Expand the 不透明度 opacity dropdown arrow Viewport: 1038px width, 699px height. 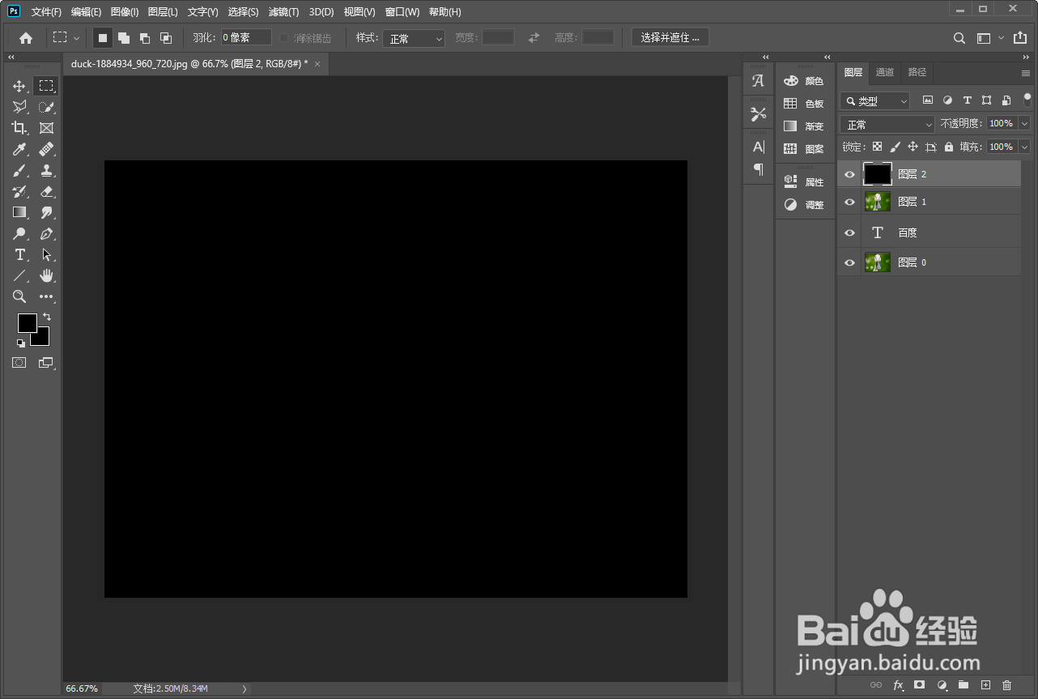click(1024, 123)
